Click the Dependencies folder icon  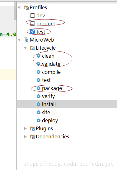32,136
